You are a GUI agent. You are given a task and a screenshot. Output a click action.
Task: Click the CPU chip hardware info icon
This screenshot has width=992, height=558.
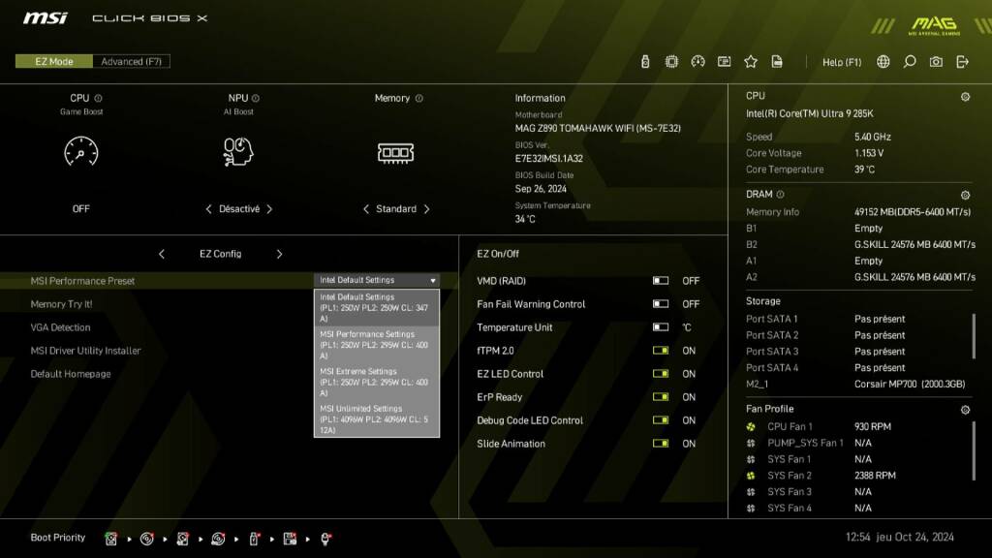pos(671,61)
